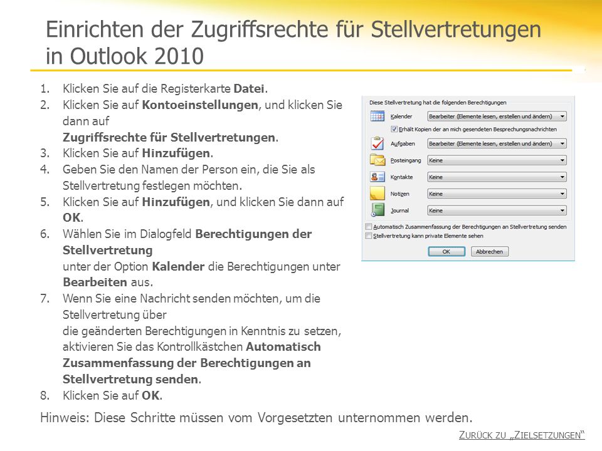Confirm the dialog with OK button
The height and width of the screenshot is (451, 602).
pos(446,252)
